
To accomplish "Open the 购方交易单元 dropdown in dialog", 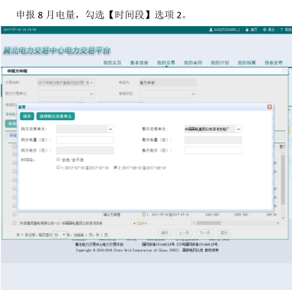I will pyautogui.click(x=85, y=129).
